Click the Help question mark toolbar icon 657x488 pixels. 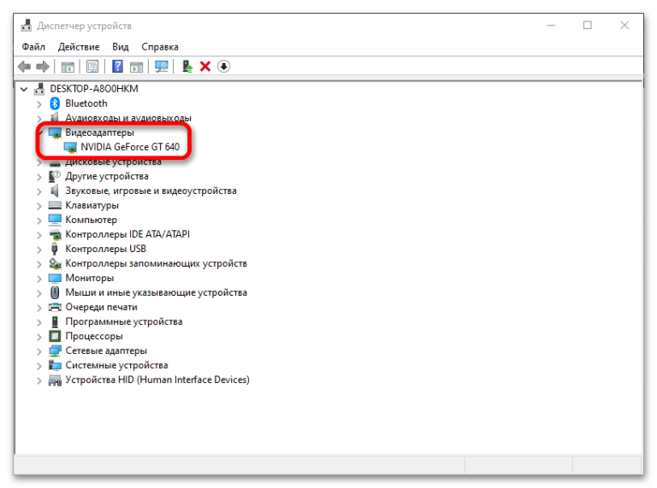117,67
